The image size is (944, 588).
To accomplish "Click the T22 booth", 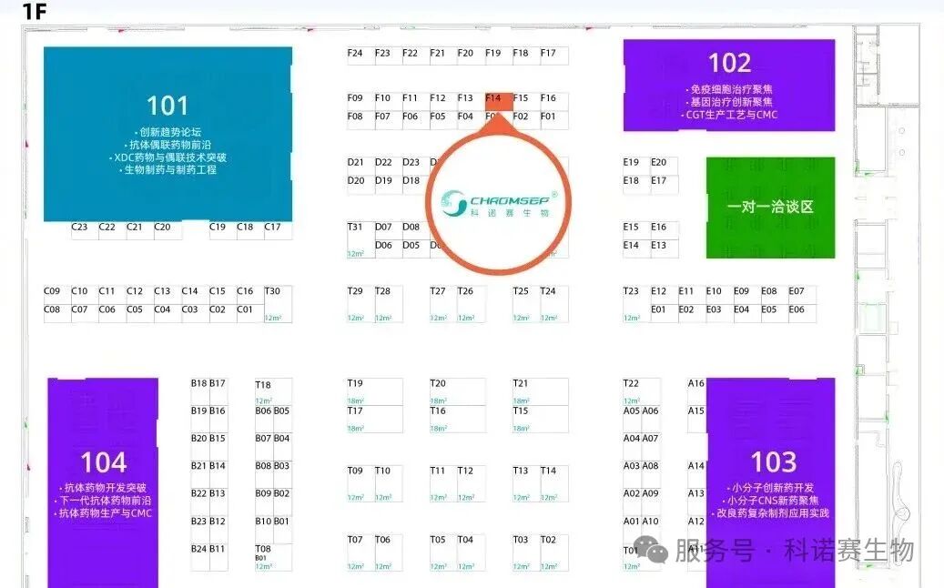I will [x=641, y=391].
